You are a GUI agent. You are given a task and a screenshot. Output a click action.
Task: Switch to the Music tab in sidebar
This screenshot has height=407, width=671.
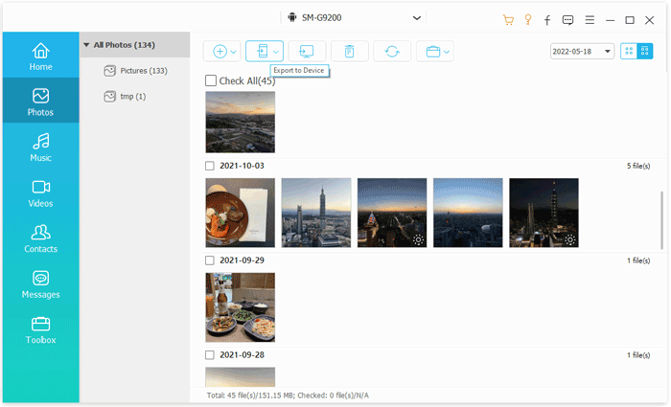point(40,147)
